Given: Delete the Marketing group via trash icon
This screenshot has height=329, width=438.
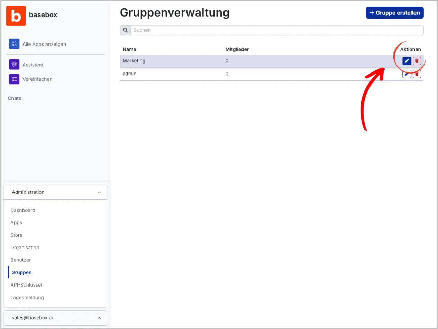Looking at the screenshot, I should coord(417,61).
